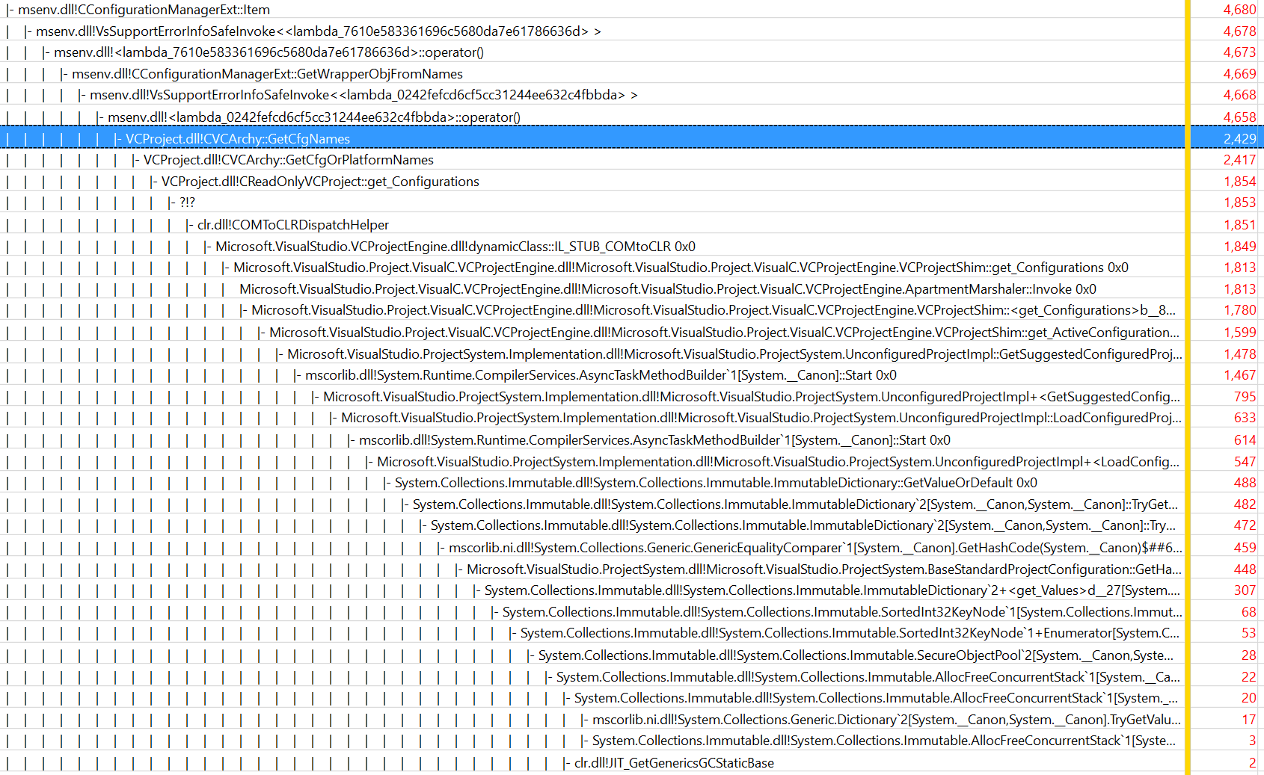Click the sample count 4,658

1239,117
